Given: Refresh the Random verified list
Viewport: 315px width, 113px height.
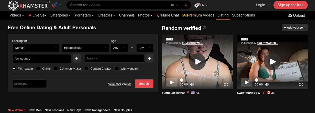Looking at the screenshot, I should (204, 28).
